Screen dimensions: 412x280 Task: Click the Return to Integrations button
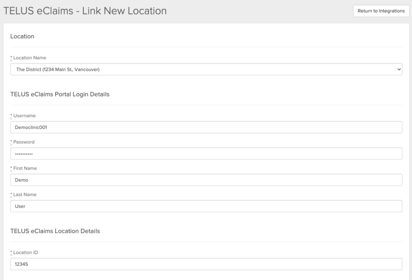click(381, 11)
